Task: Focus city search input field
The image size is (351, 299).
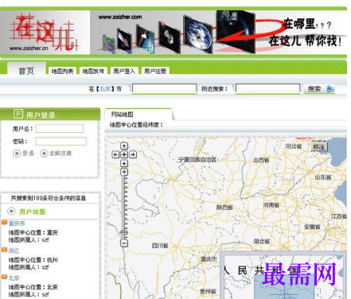Action: point(164,88)
